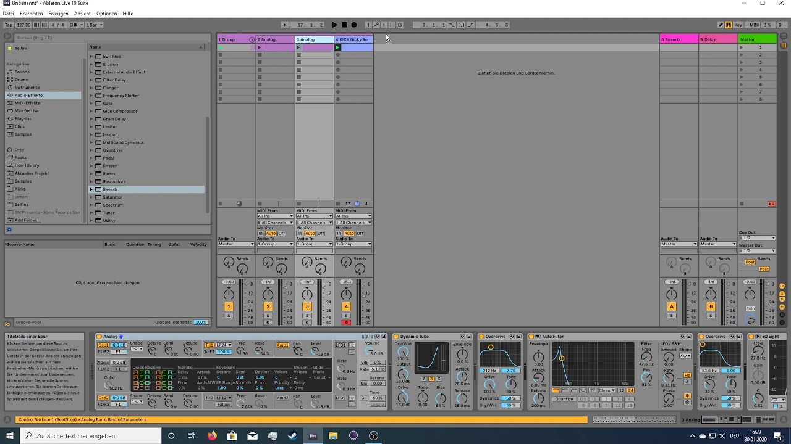Open Firefox from the taskbar
This screenshot has width=791, height=444.
(212, 436)
